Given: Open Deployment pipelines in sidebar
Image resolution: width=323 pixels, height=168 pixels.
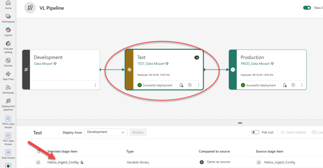Looking at the screenshot, I should coord(8,104).
